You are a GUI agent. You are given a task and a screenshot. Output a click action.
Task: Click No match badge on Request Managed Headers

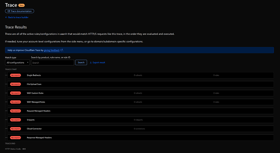pyautogui.click(x=15, y=111)
